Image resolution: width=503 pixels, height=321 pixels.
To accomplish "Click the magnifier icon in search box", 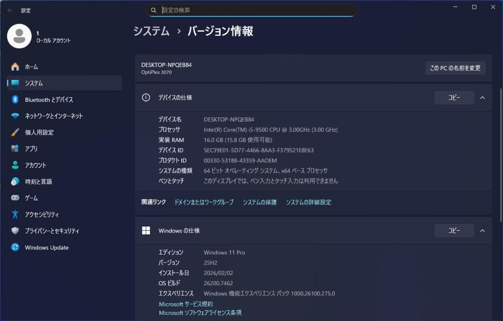I will click(x=154, y=10).
